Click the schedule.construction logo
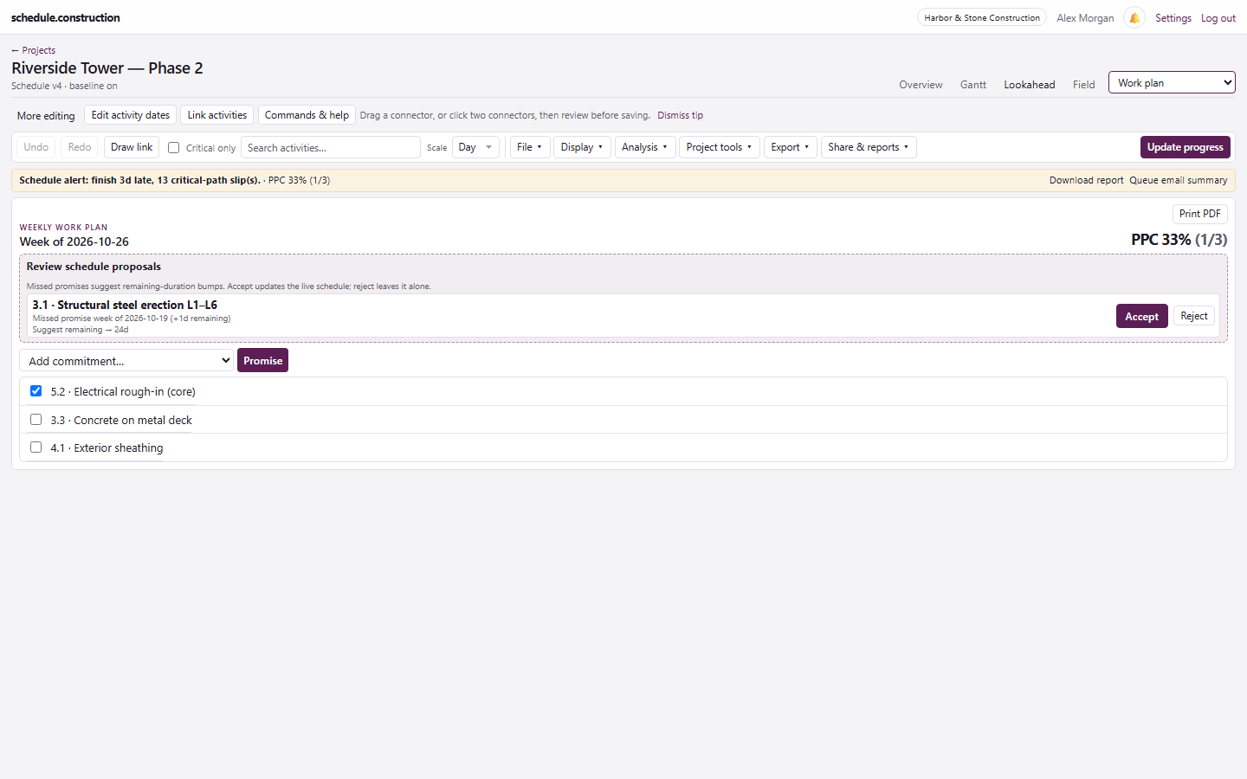This screenshot has height=779, width=1247. (x=66, y=17)
